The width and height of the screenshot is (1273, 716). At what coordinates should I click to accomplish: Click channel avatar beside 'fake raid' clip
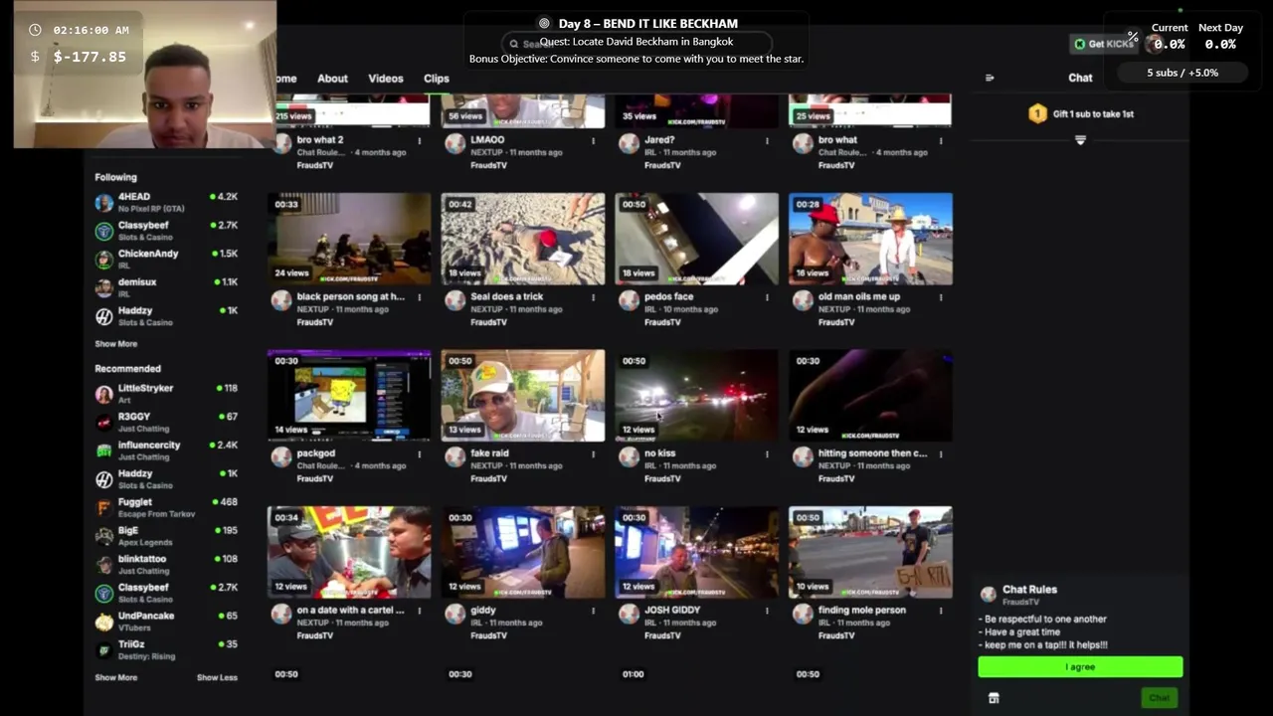click(455, 456)
